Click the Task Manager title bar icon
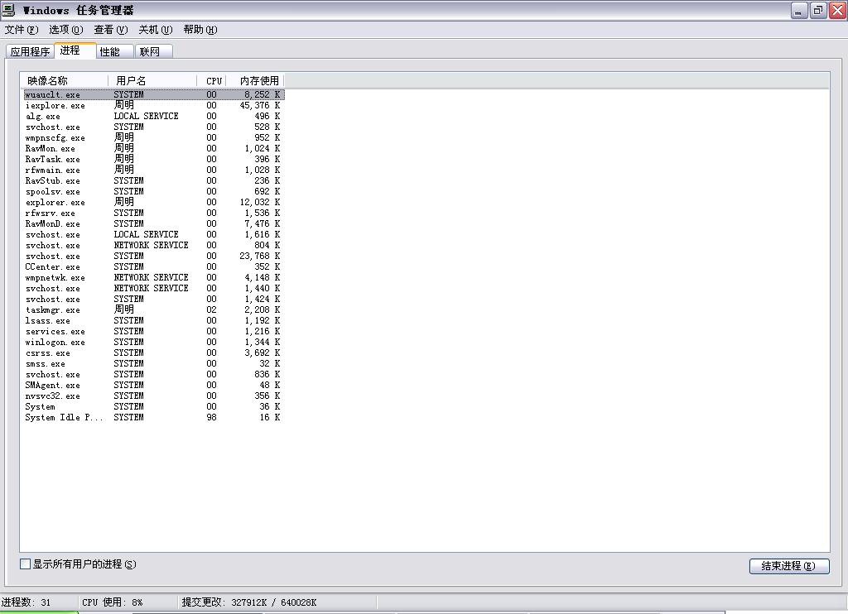The image size is (848, 614). pyautogui.click(x=8, y=10)
